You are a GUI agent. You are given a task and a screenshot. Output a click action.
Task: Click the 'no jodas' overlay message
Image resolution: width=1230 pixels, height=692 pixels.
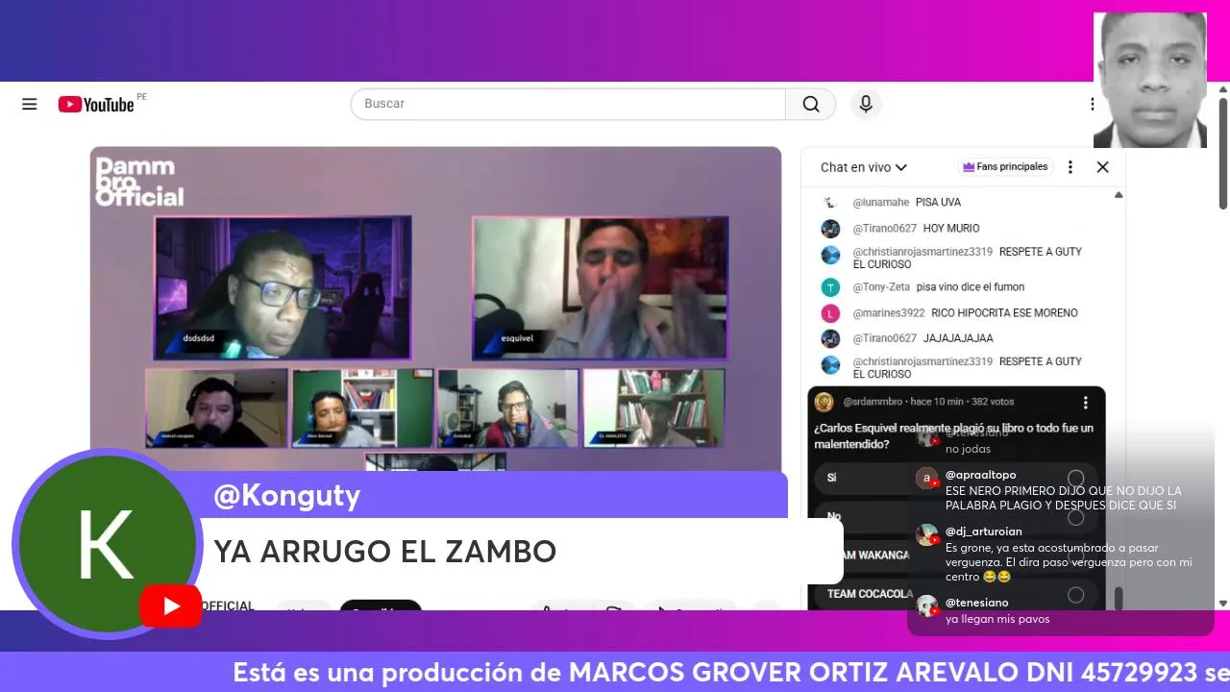968,449
